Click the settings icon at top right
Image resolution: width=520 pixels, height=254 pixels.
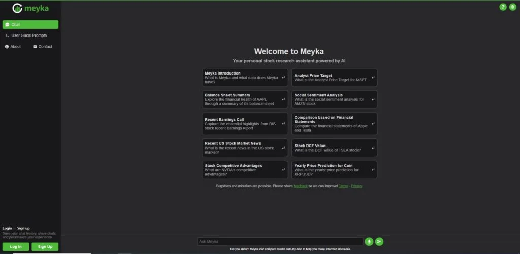point(513,7)
